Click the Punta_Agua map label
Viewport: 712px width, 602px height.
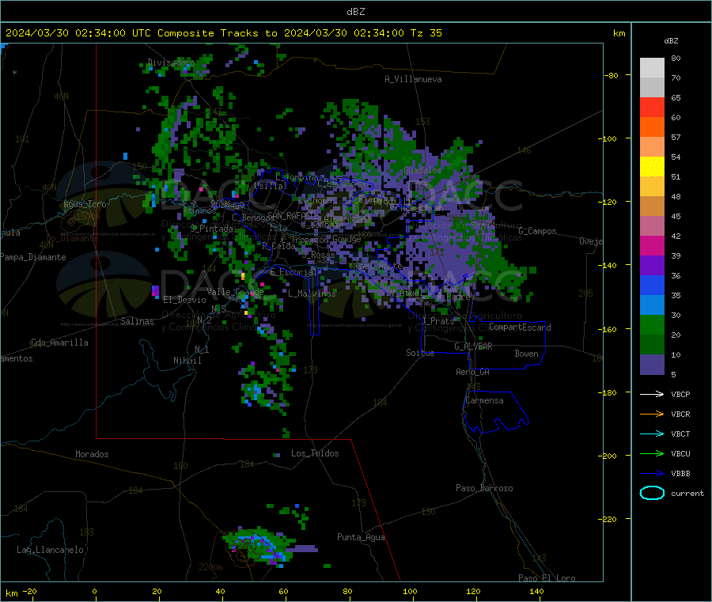[x=361, y=537]
